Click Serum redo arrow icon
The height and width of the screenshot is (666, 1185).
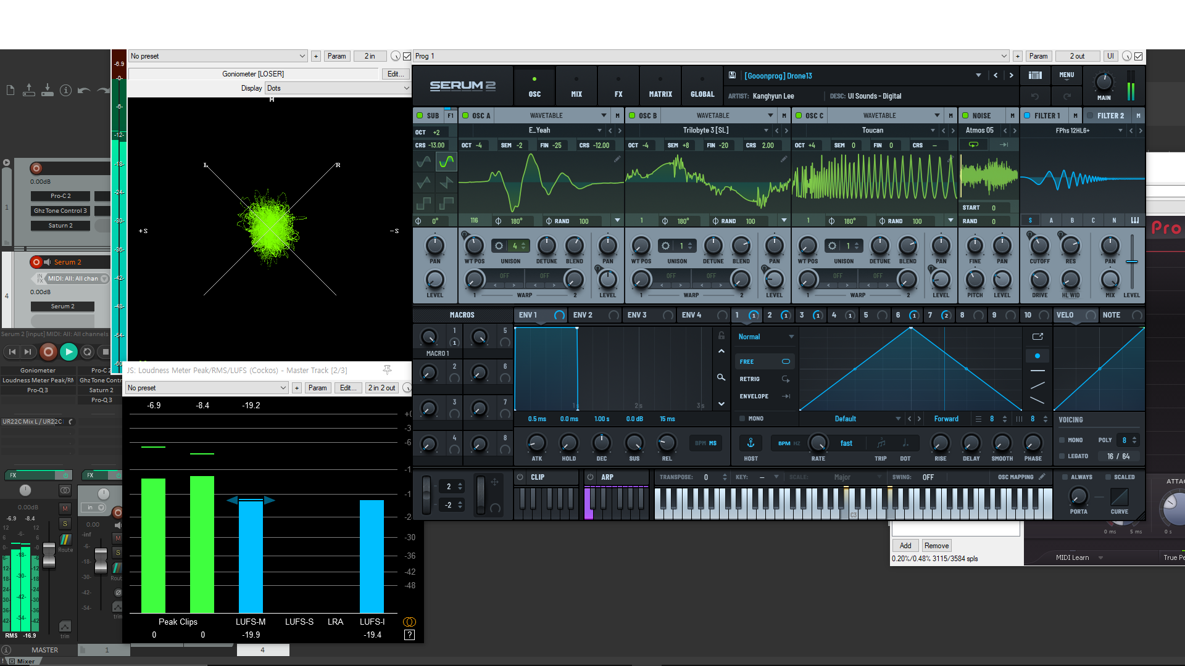pos(1067,96)
